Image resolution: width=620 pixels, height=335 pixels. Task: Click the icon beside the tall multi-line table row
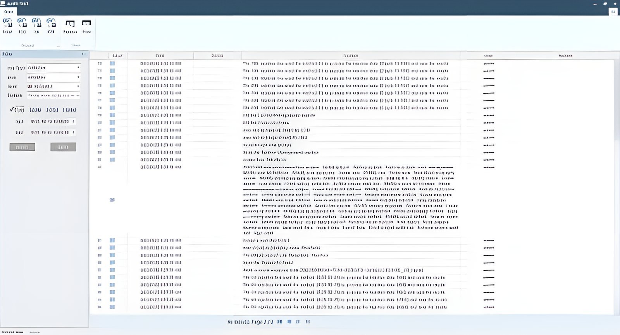(x=112, y=200)
